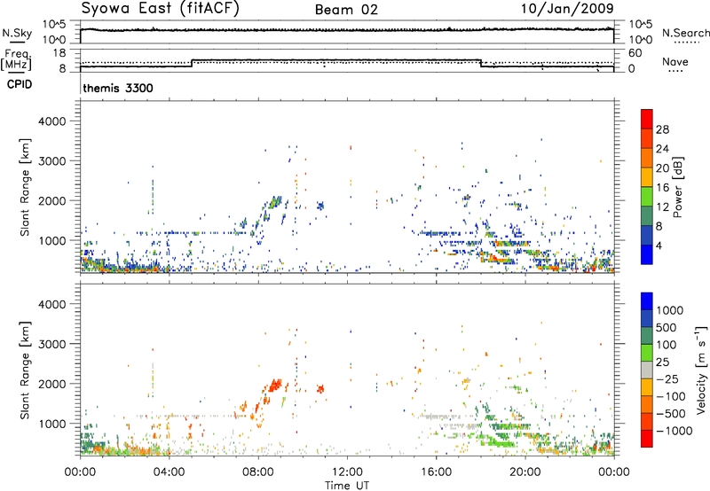Screen dimensions: 710x491
Task: Click the "04:00" time tick label
Action: pos(169,472)
